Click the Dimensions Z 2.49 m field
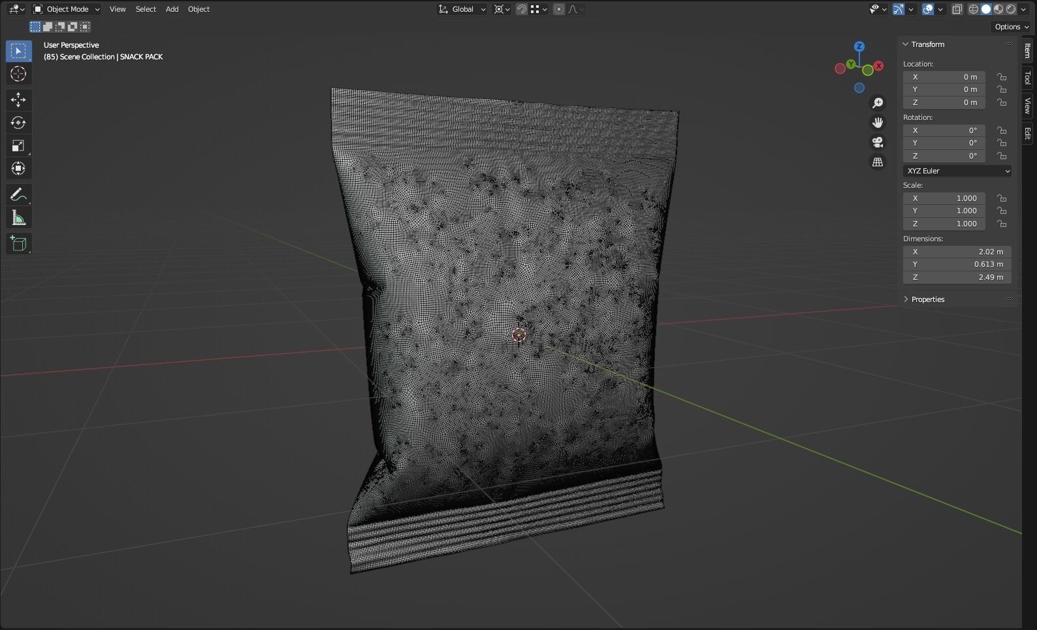Image resolution: width=1037 pixels, height=630 pixels. (957, 277)
